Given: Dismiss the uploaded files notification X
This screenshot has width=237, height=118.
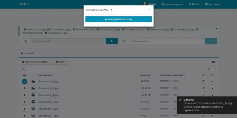Looking at the screenshot, I should point(216,29).
